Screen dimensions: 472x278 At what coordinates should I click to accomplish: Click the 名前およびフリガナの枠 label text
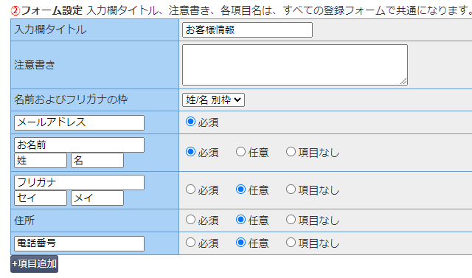(71, 100)
